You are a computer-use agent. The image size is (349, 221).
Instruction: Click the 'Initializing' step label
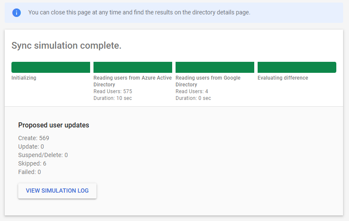(24, 78)
